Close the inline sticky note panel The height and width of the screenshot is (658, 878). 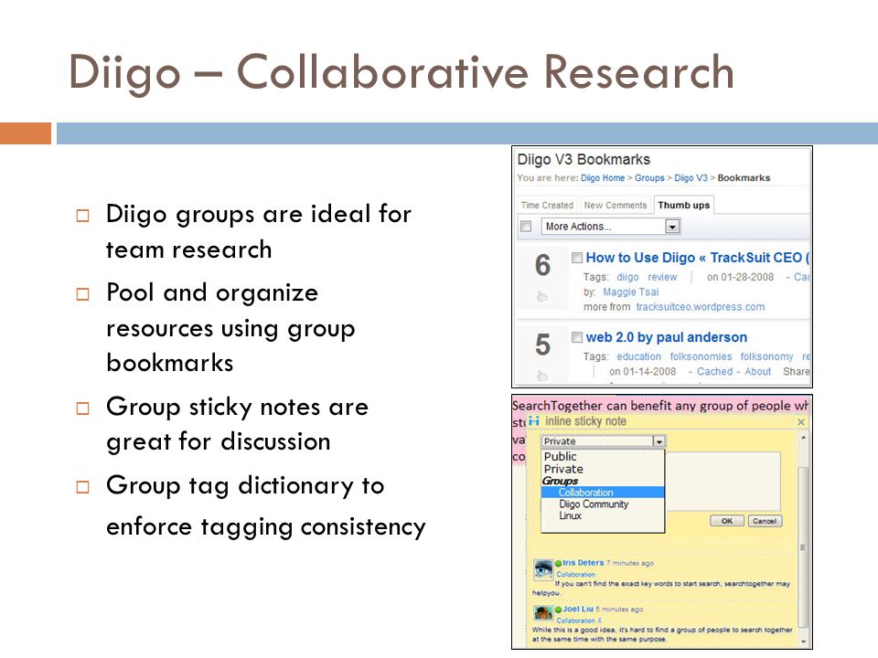point(801,422)
